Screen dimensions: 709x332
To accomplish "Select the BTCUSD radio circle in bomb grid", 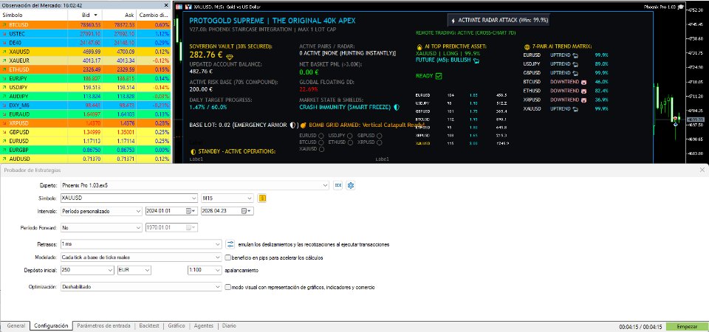I will [x=321, y=142].
